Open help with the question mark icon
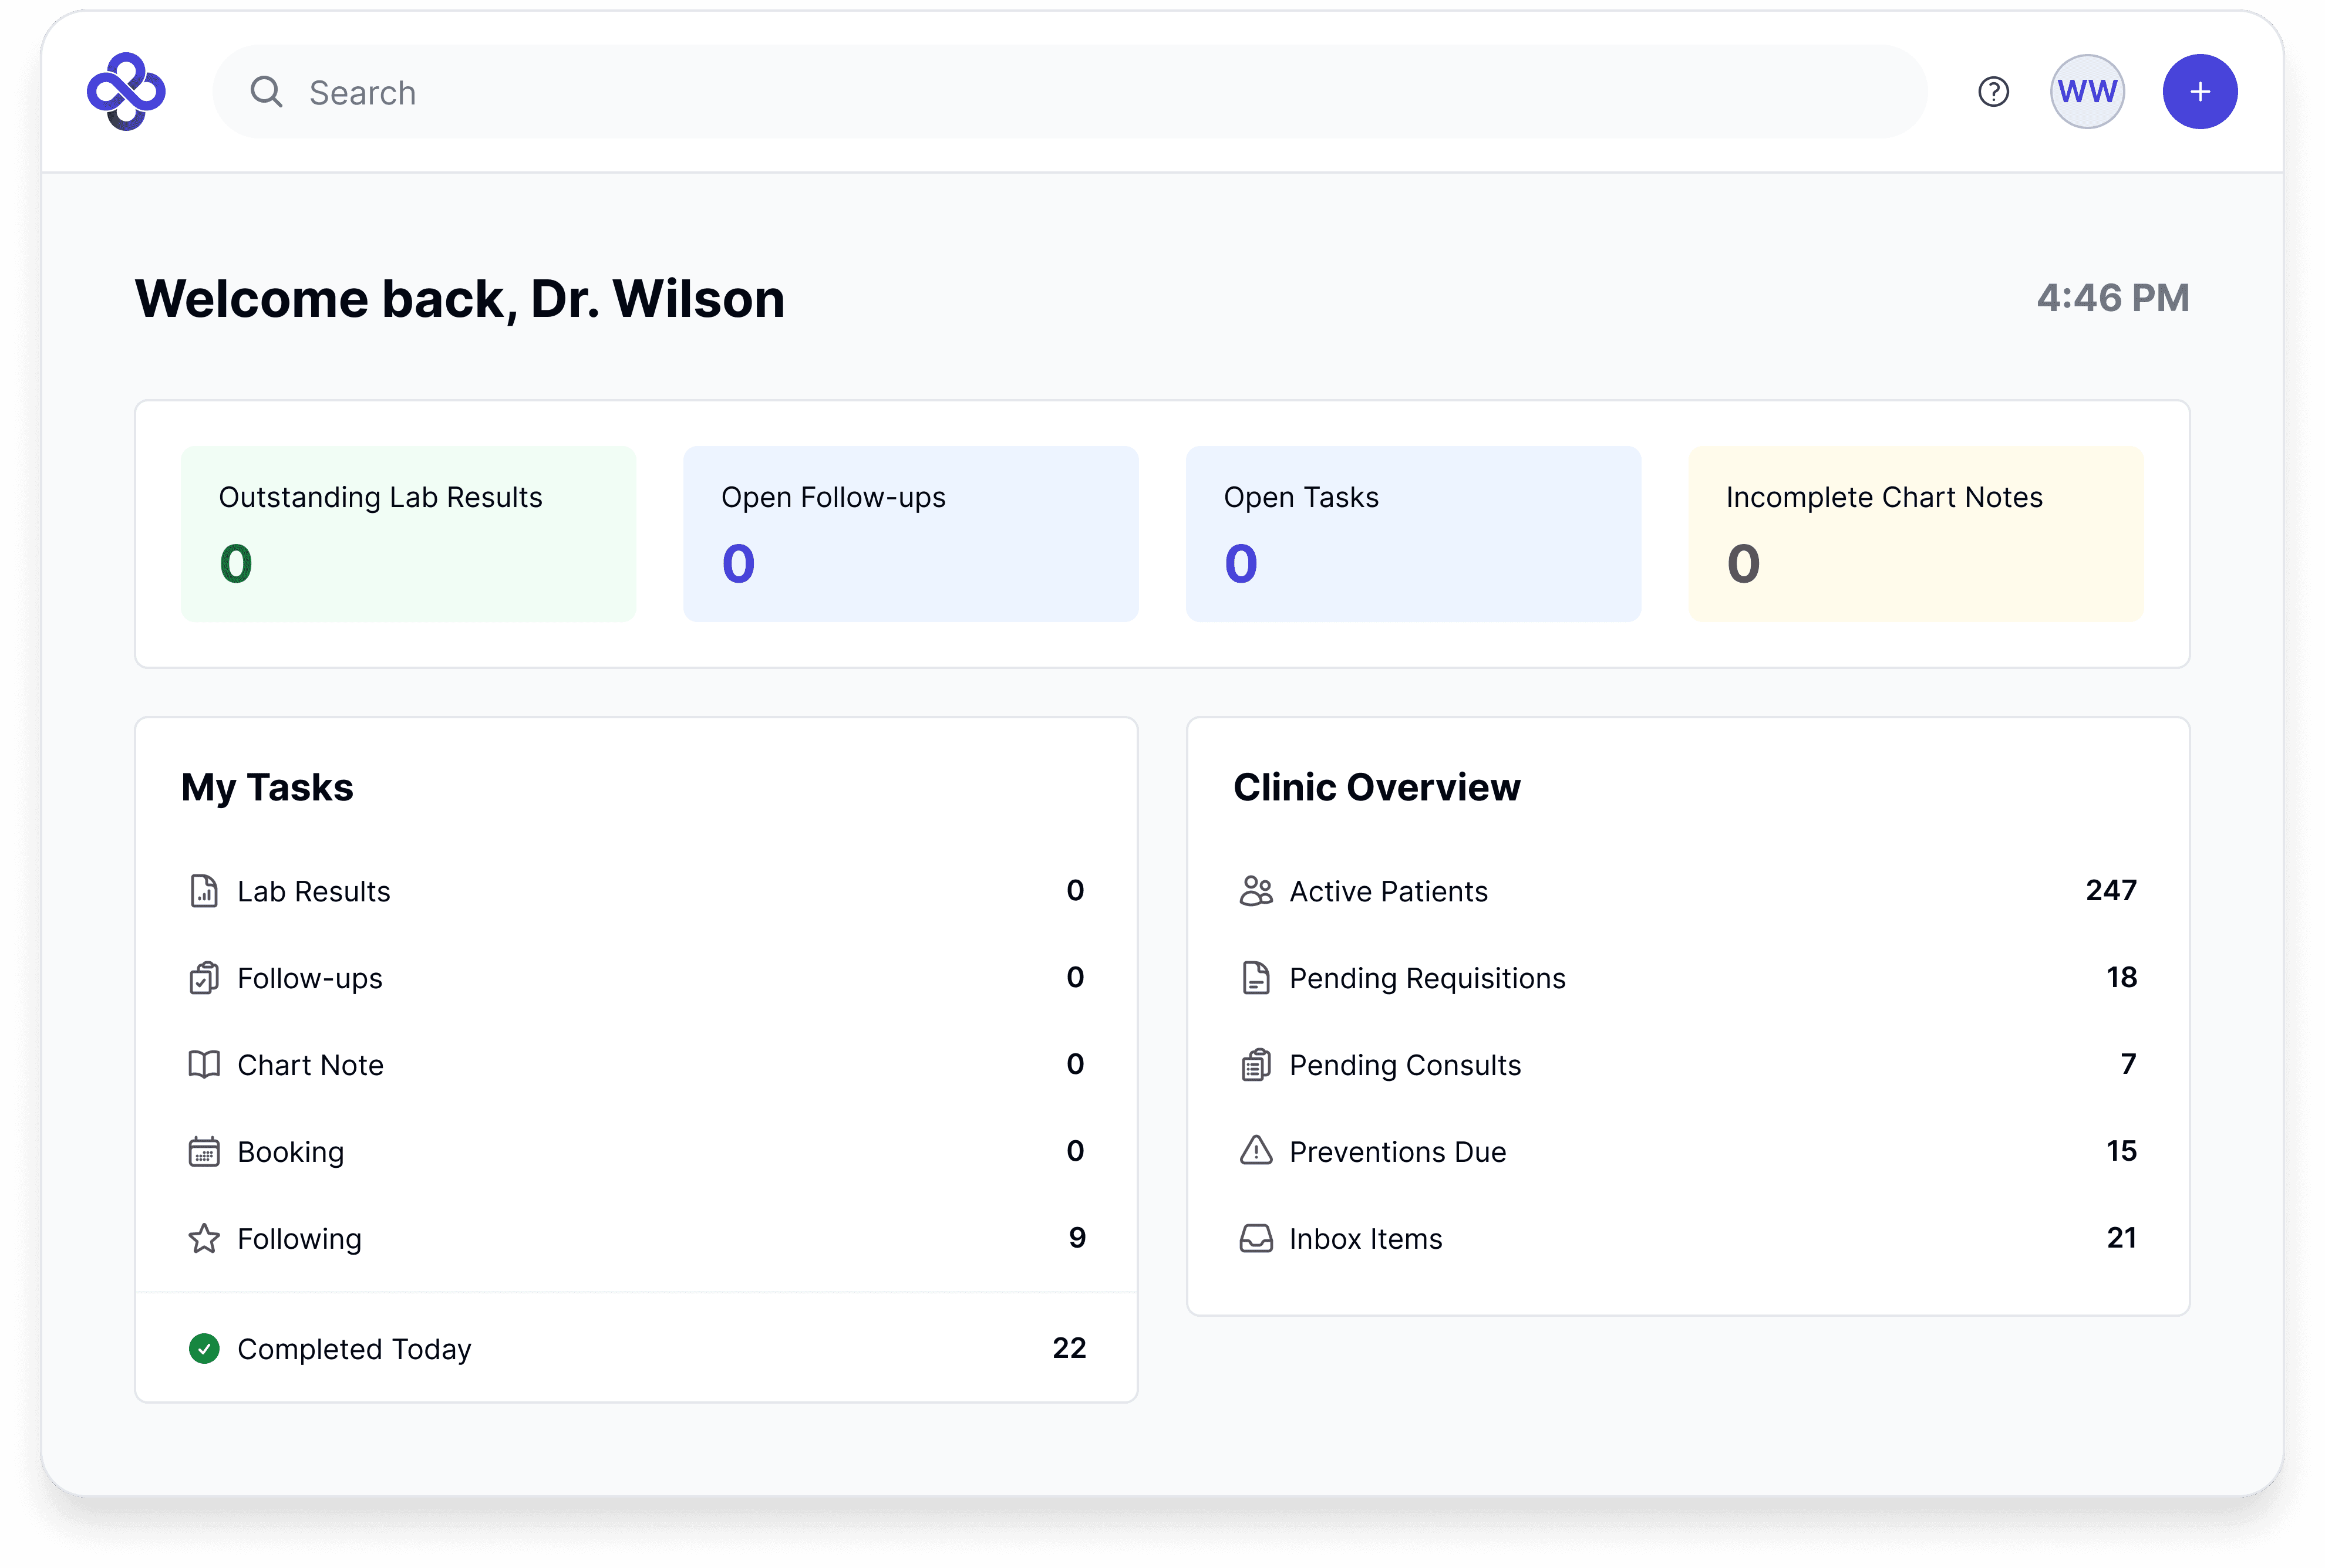This screenshot has width=2325, height=1568. [x=1993, y=92]
